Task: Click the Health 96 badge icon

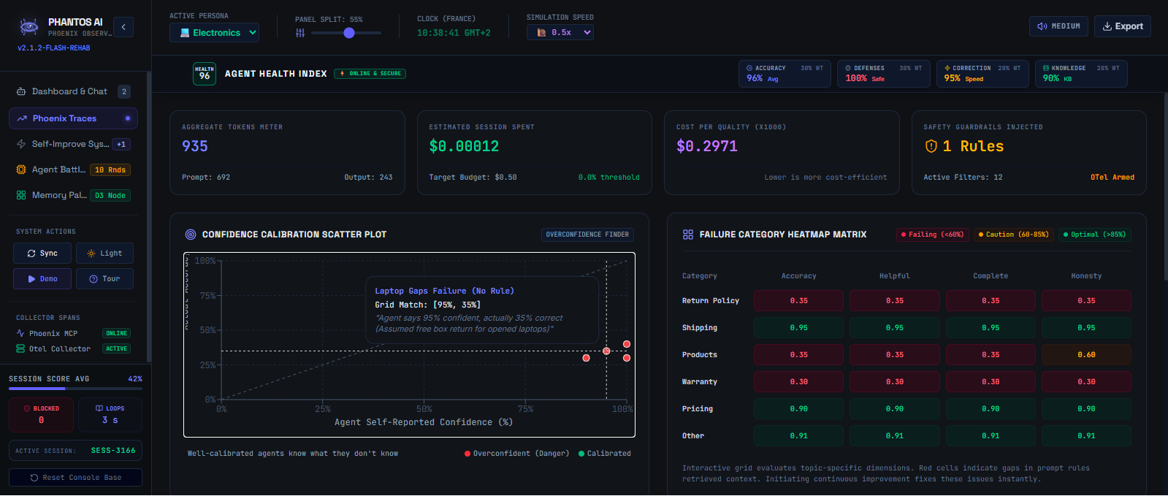Action: pyautogui.click(x=205, y=74)
